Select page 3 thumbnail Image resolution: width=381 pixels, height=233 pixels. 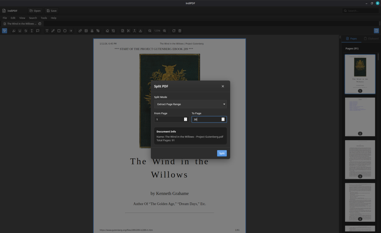tap(360, 160)
